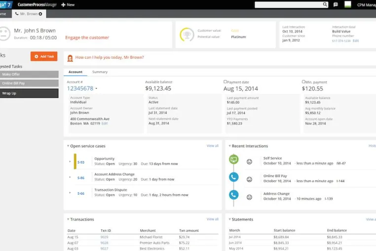Image resolution: width=376 pixels, height=251 pixels.
Task: Click the Self Service monitor icon
Action: coord(233,159)
